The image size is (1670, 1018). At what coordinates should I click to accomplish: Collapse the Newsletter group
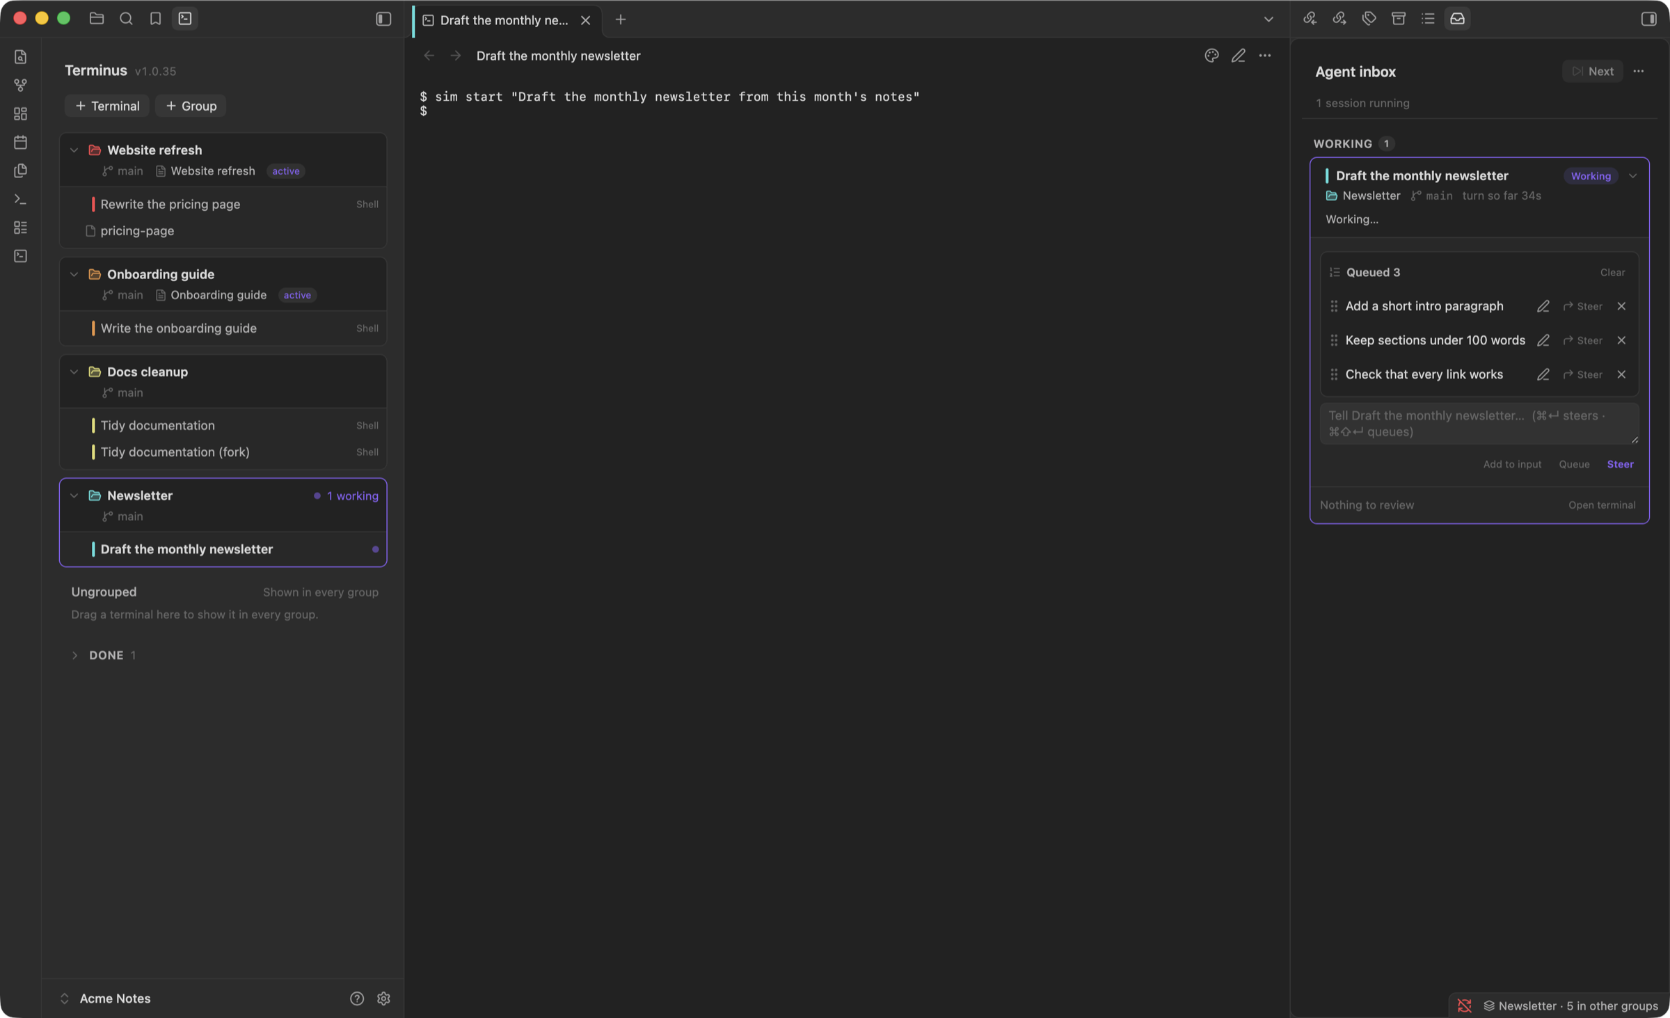click(74, 495)
